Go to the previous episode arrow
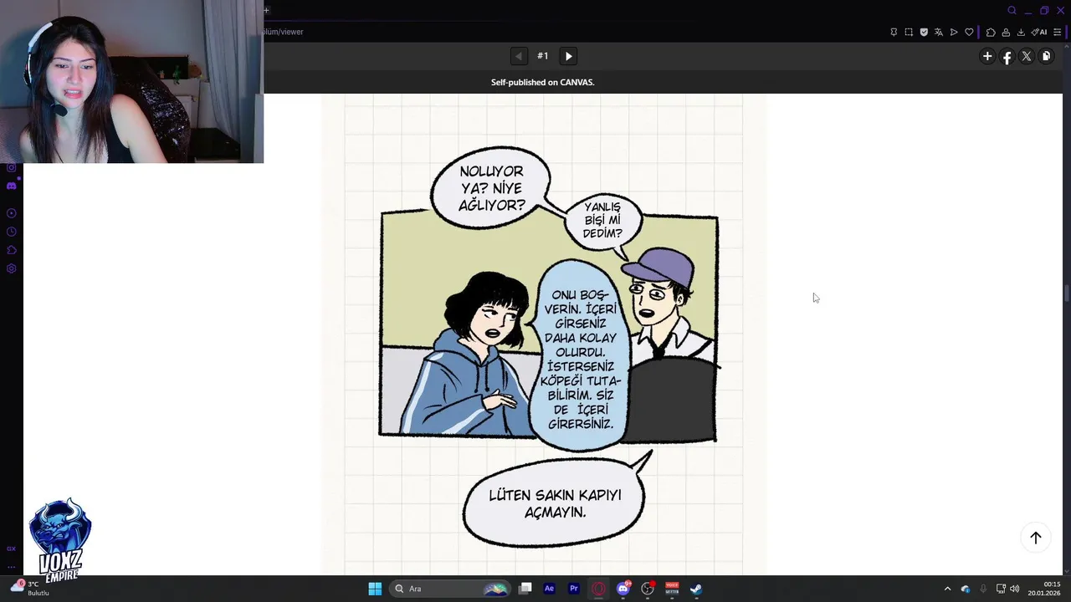1071x602 pixels. pos(519,56)
